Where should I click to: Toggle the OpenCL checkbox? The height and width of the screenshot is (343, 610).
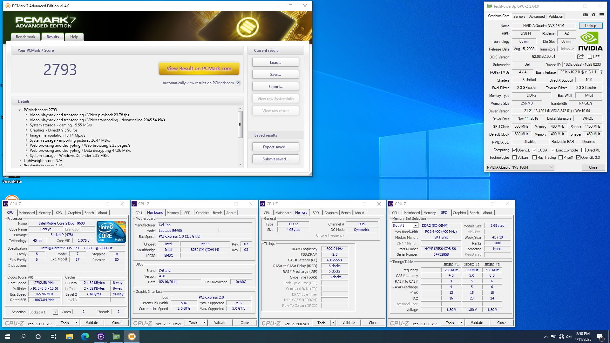pyautogui.click(x=514, y=150)
